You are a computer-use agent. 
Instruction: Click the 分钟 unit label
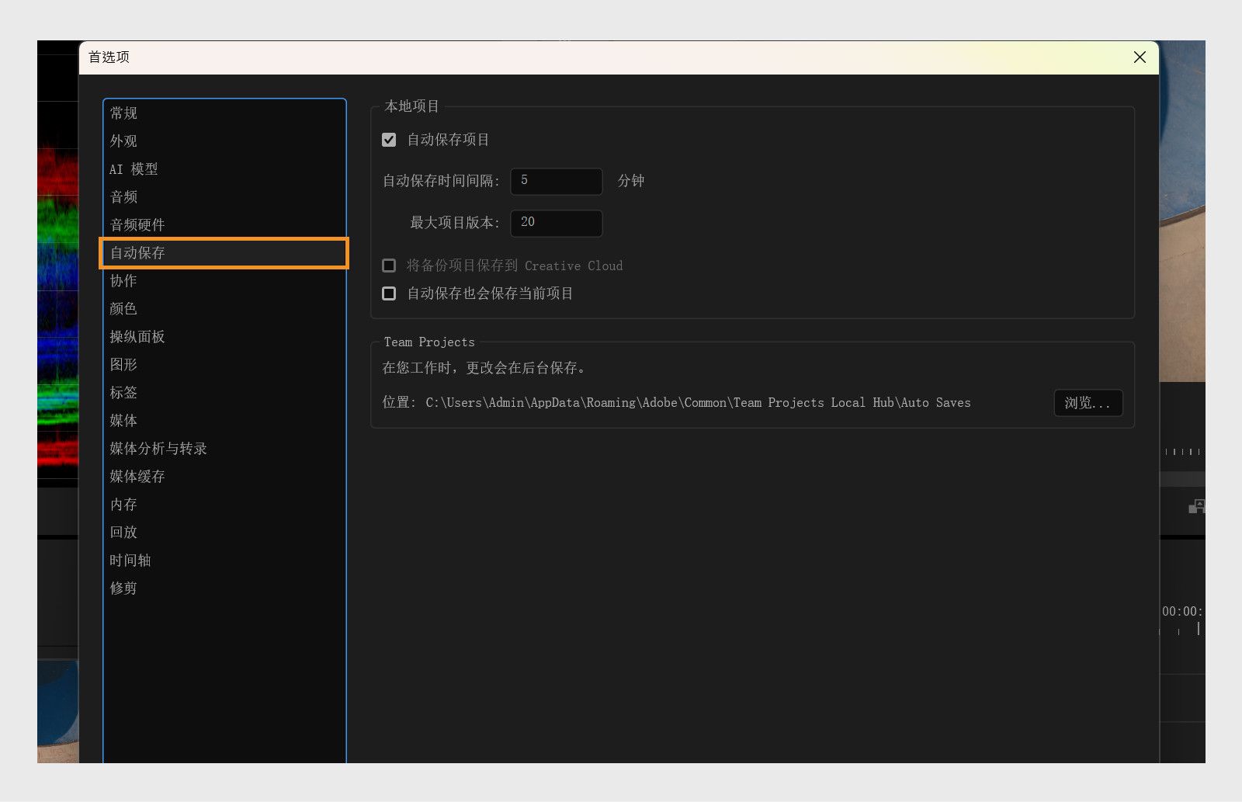(x=631, y=181)
